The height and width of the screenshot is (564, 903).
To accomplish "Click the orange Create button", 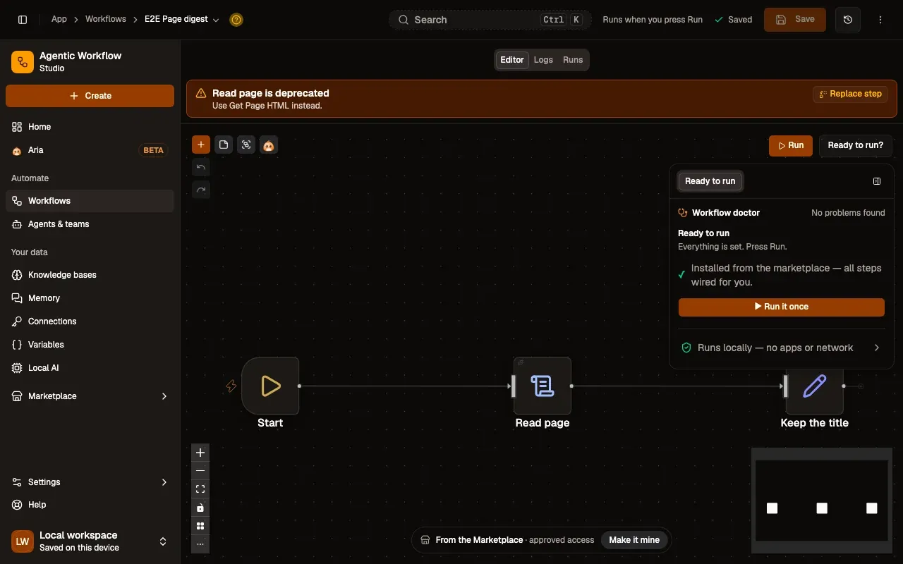I will click(90, 96).
